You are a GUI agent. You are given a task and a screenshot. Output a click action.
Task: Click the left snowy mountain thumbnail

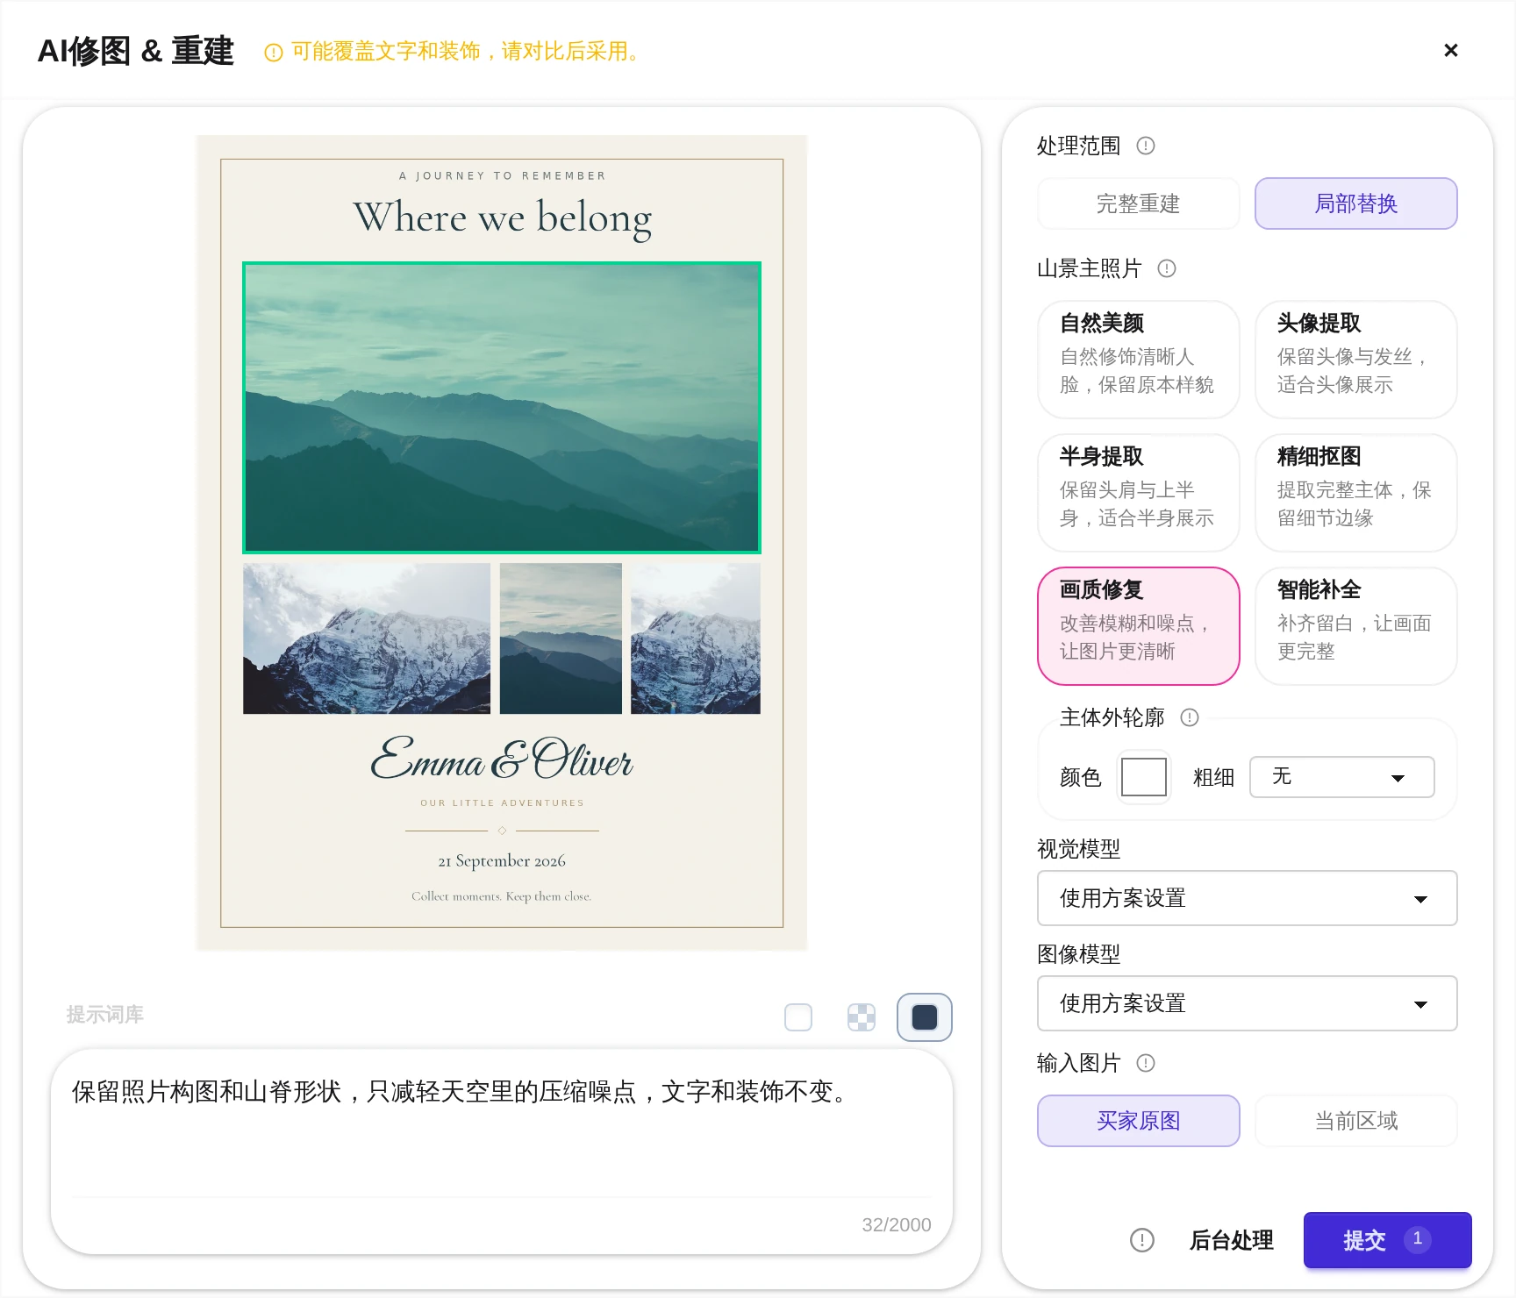click(367, 638)
